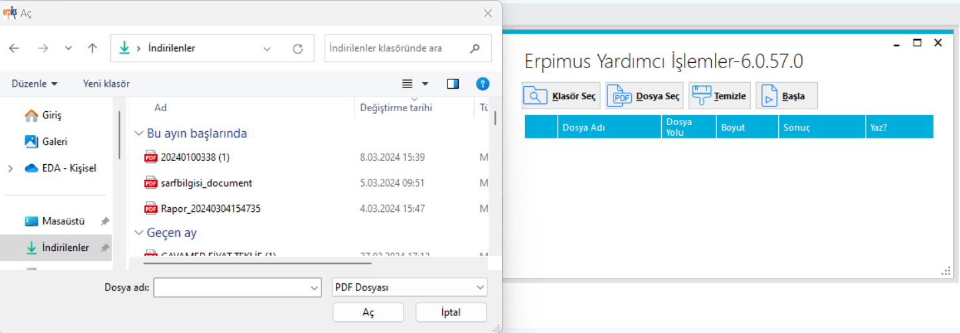
Task: Select Giriş in navigation pane
Action: [52, 115]
